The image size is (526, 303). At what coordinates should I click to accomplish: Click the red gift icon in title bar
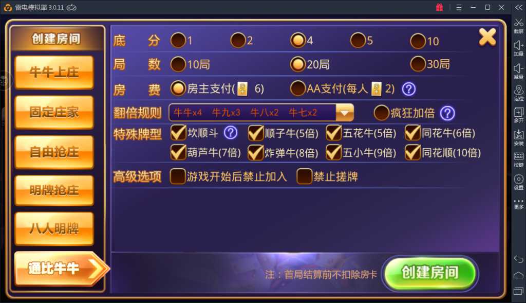[x=439, y=7]
